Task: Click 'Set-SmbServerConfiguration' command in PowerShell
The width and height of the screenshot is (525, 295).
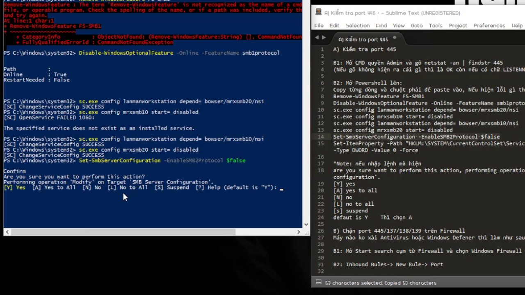Action: click(x=120, y=160)
